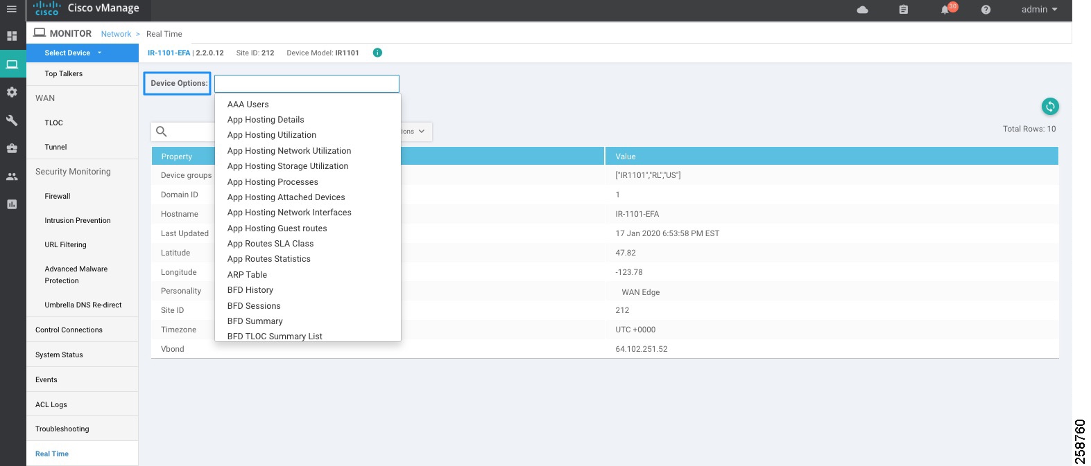The width and height of the screenshot is (1091, 466).
Task: Click the cloud icon in top bar
Action: pyautogui.click(x=863, y=10)
